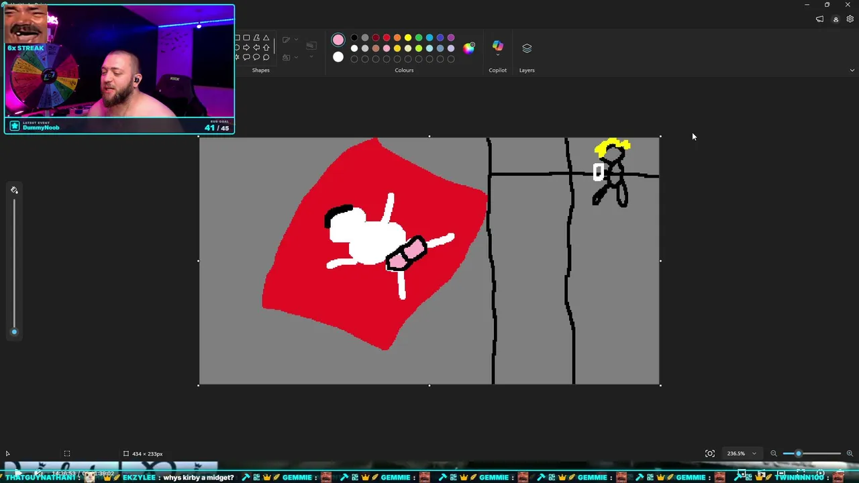Open the feedback megaphone icon
The image size is (859, 483).
point(820,19)
